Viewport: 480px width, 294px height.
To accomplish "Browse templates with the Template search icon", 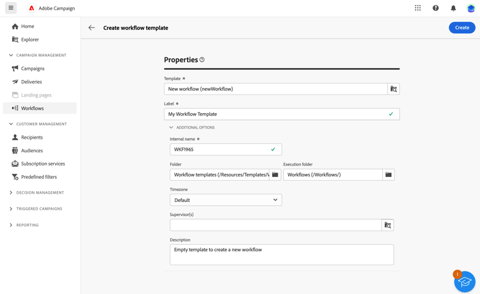I will point(394,89).
